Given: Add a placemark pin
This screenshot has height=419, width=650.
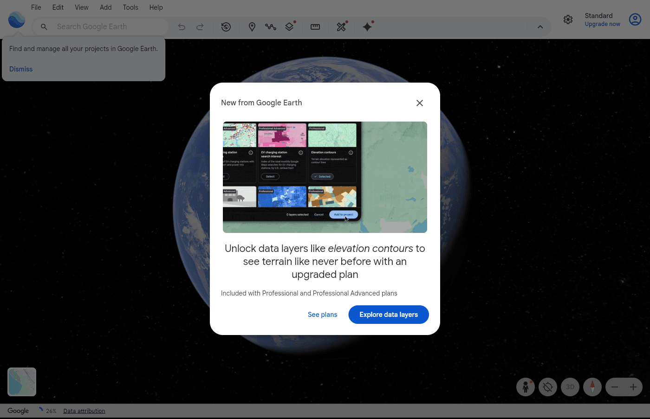Looking at the screenshot, I should [x=252, y=27].
